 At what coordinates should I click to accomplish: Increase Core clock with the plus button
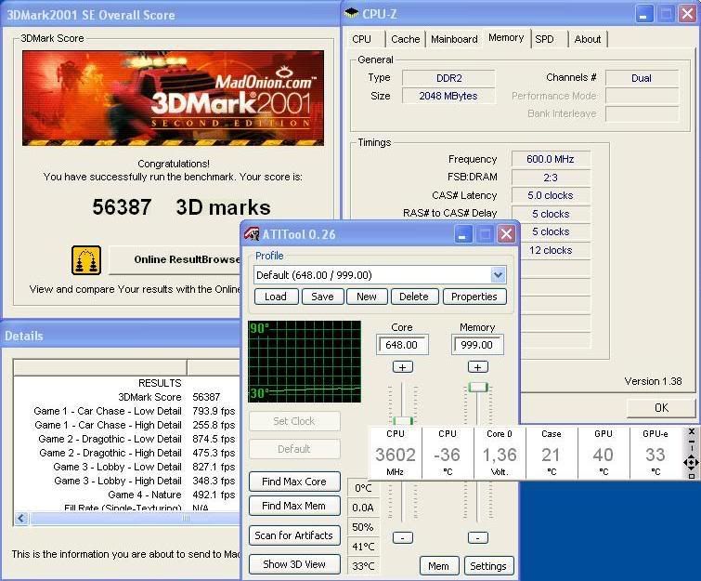402,366
